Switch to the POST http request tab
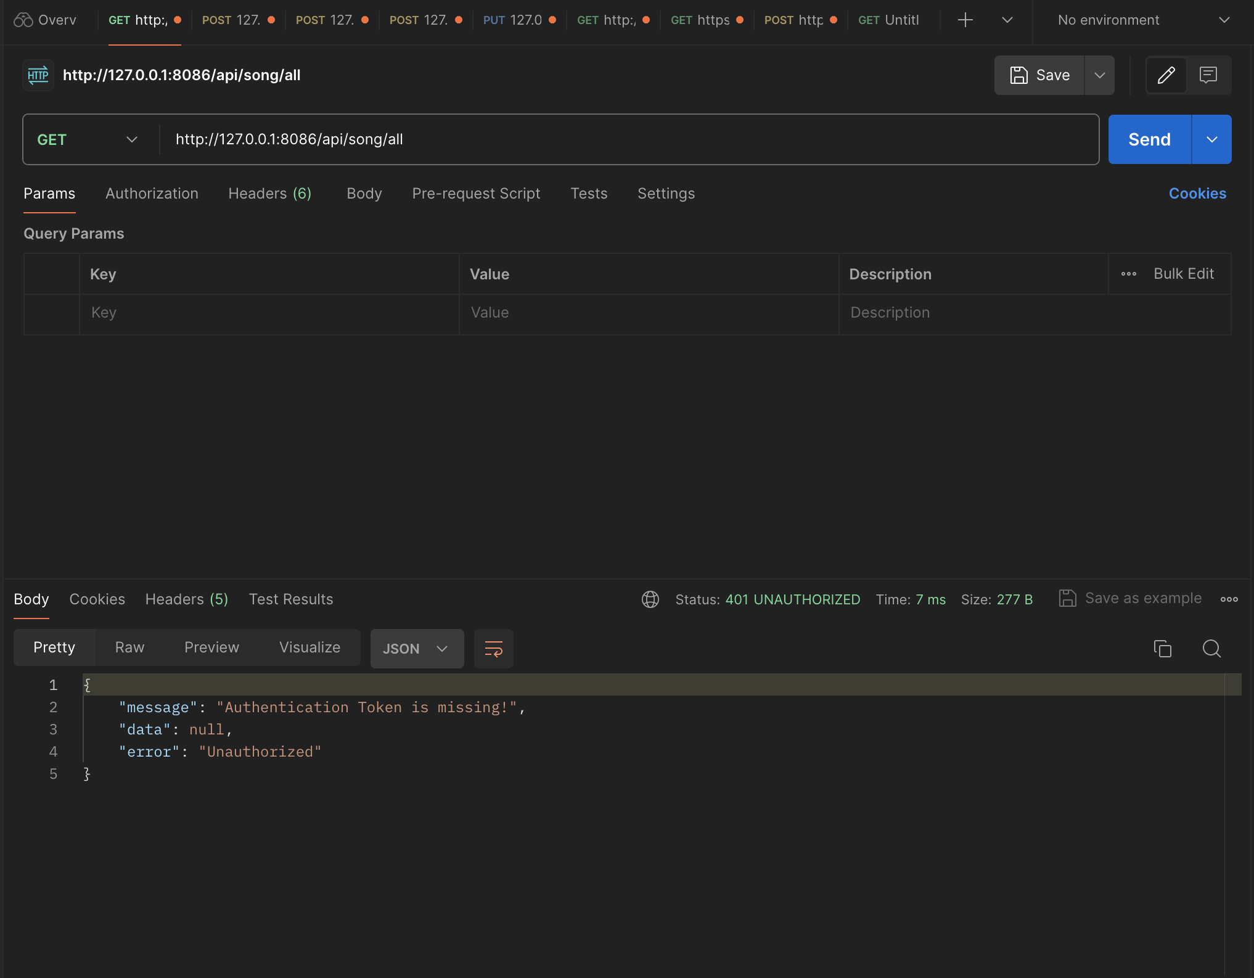 [x=800, y=20]
